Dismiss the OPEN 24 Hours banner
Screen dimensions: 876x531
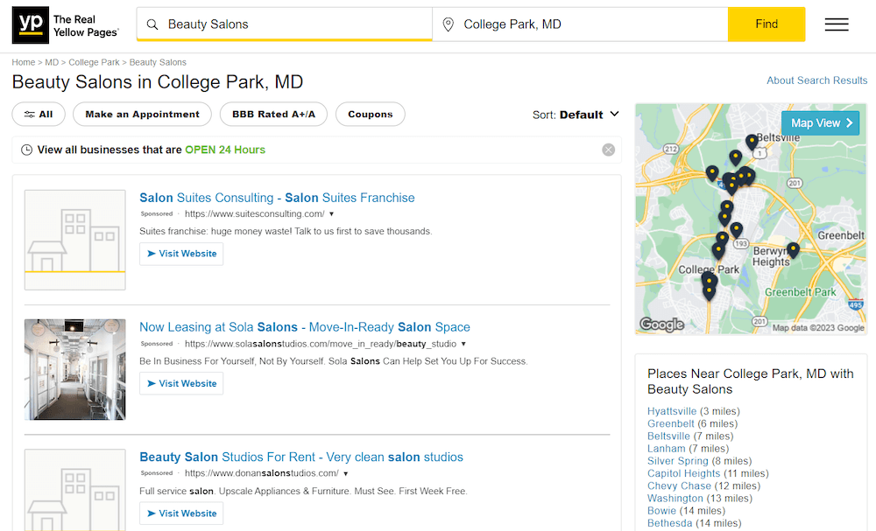609,150
